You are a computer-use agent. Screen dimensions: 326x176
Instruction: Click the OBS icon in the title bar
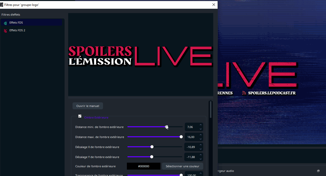(x=2, y=5)
